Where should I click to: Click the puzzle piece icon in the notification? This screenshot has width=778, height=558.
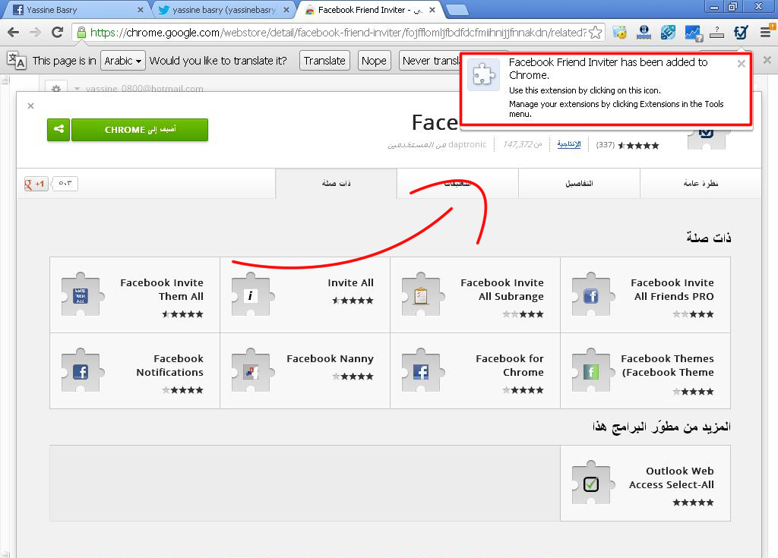484,75
